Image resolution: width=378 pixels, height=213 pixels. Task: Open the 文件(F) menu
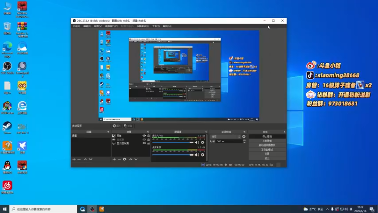click(76, 26)
